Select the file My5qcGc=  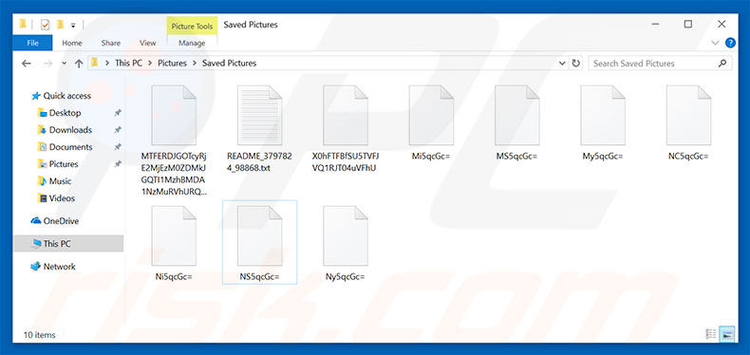tap(603, 123)
